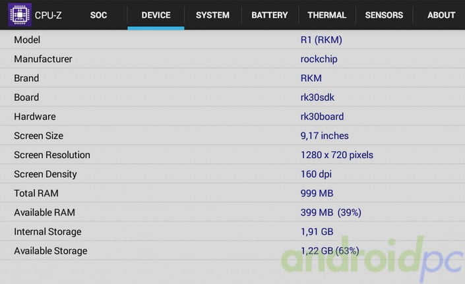The image size is (465, 284).
Task: Switch to the SOC tab
Action: point(98,15)
